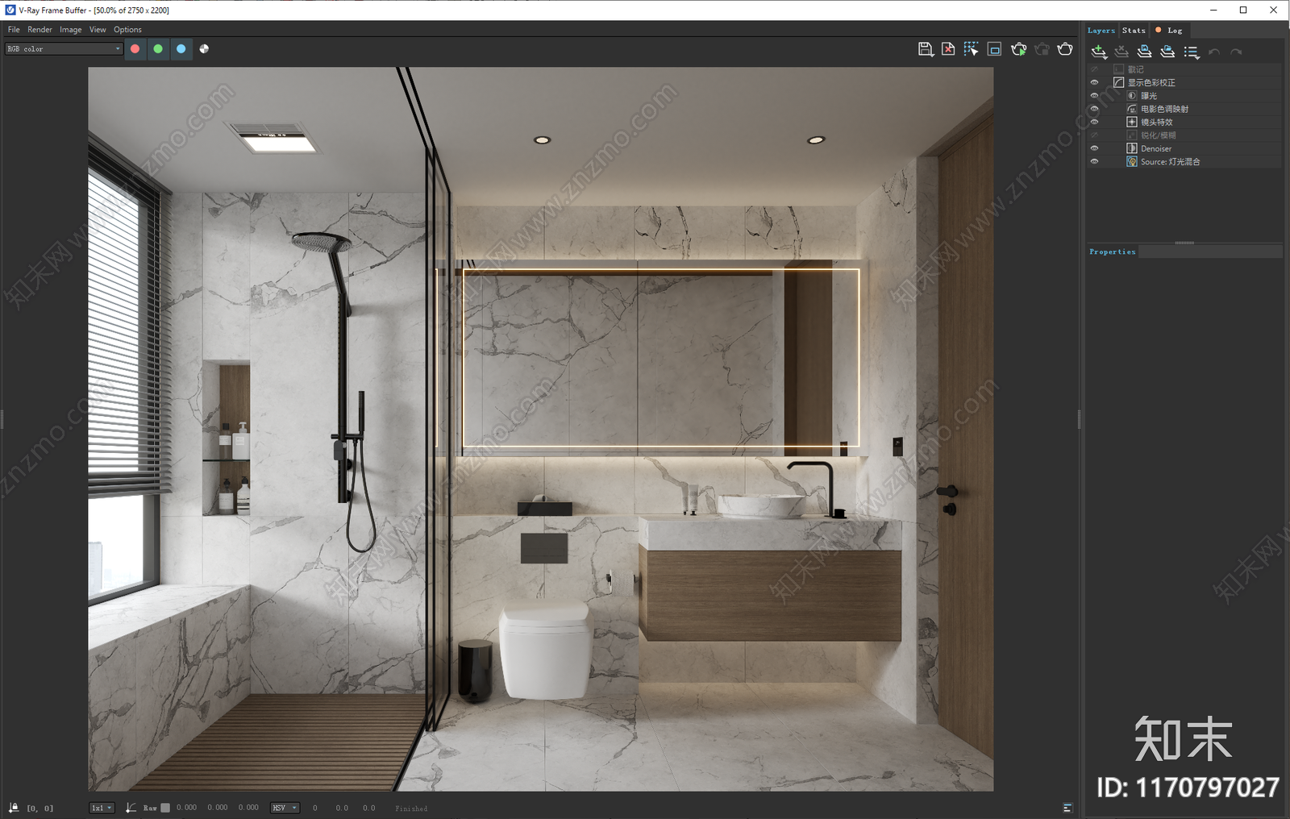This screenshot has height=819, width=1290.
Task: Click the Finished status text
Action: tap(411, 809)
